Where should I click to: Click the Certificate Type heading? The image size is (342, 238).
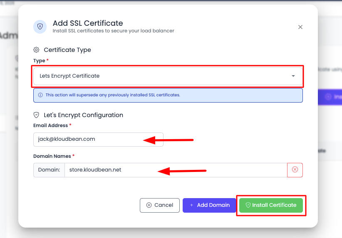tap(67, 50)
